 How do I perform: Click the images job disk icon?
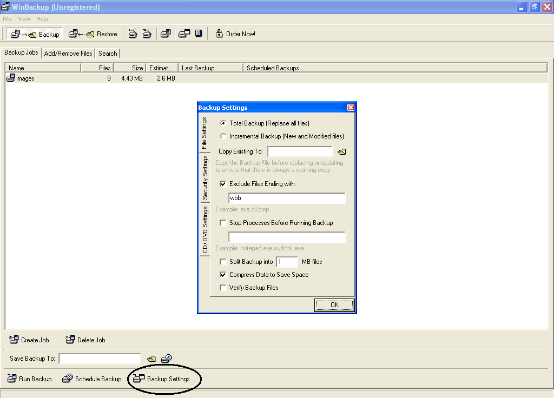click(x=11, y=78)
